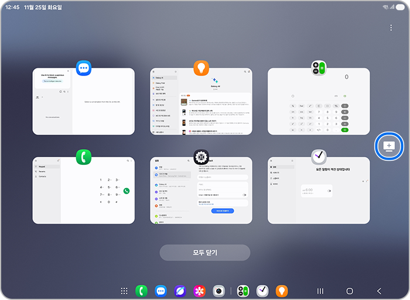Click the add-desktop button on the right edge
This screenshot has width=410, height=300.
tap(389, 146)
